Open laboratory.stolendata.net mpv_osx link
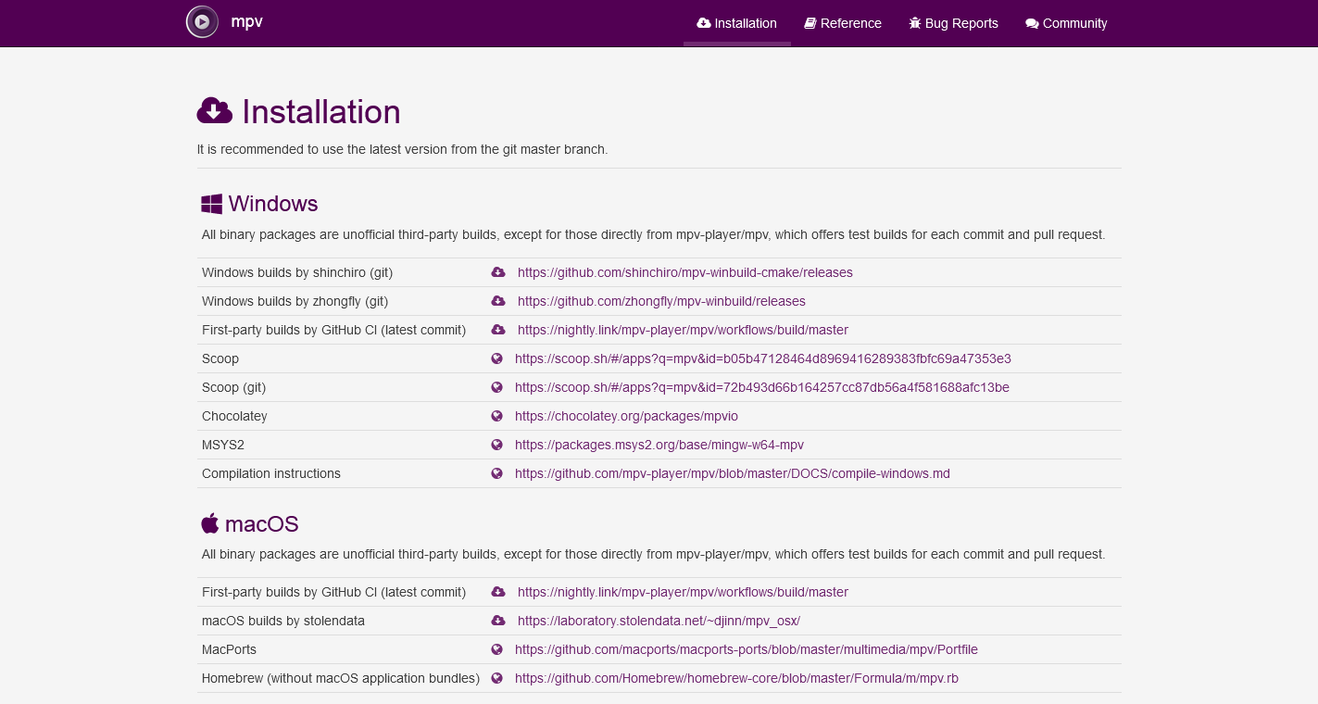Image resolution: width=1318 pixels, height=704 pixels. pos(659,621)
